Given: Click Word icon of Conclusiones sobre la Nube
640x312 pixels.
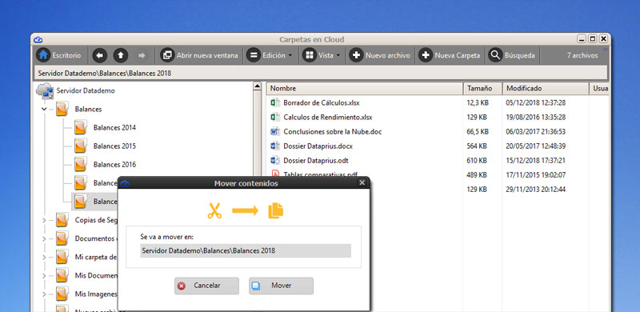Looking at the screenshot, I should coord(275,131).
